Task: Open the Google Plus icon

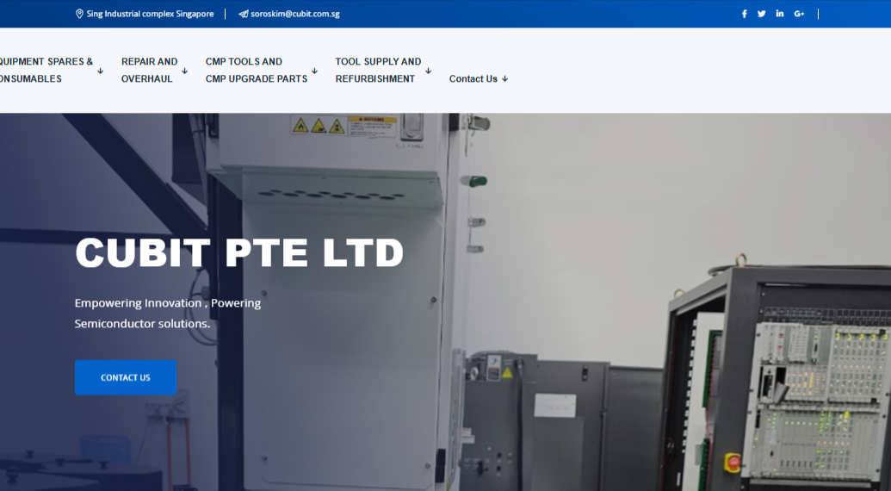Action: point(799,14)
